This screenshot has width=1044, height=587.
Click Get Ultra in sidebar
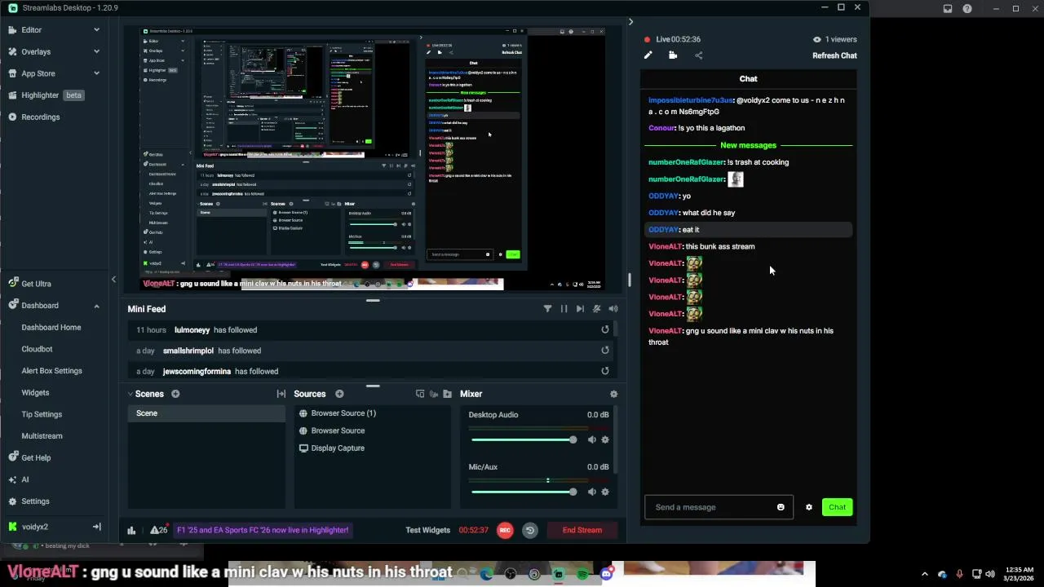coord(36,284)
